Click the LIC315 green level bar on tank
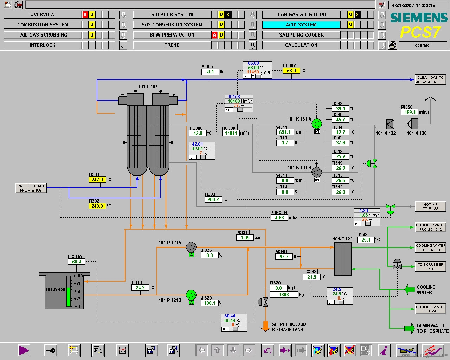Viewport: 450px width, 360px height. tap(69, 291)
